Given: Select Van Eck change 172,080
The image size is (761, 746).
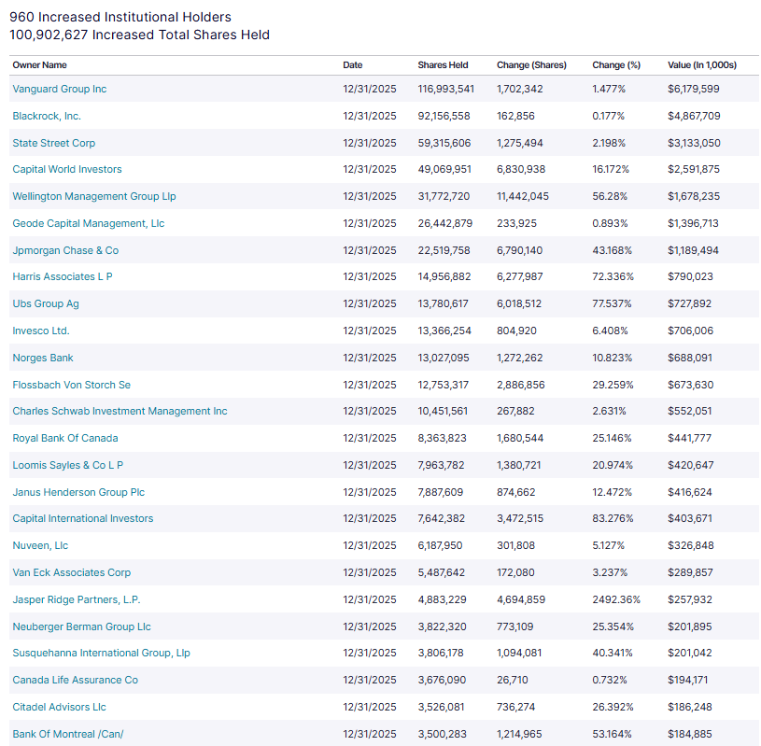Looking at the screenshot, I should [515, 572].
